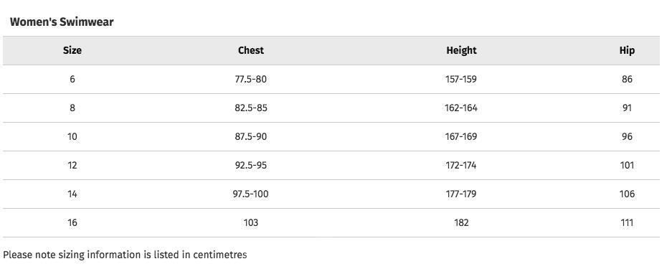This screenshot has width=667, height=269.
Task: Click size 8 row label
Action: [x=72, y=108]
